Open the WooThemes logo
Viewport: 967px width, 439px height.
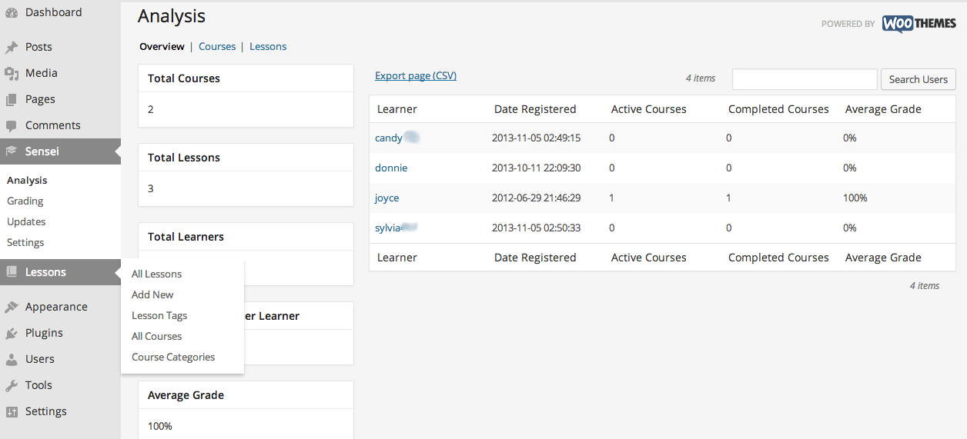pyautogui.click(x=918, y=24)
